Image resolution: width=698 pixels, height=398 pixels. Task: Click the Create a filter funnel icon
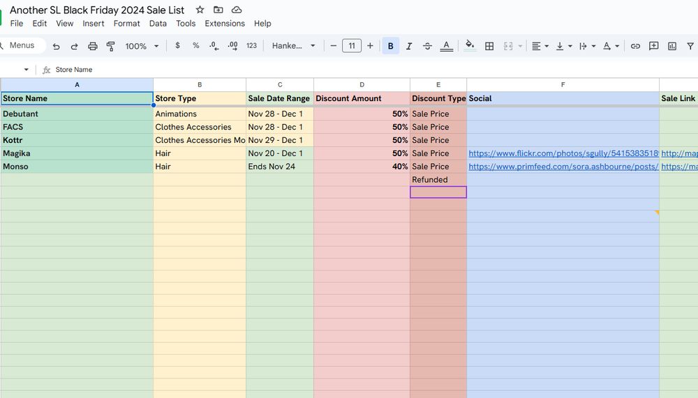(x=690, y=46)
